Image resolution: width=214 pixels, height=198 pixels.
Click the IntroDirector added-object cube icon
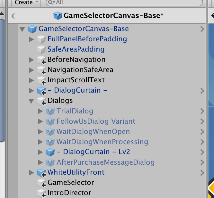(x=41, y=193)
